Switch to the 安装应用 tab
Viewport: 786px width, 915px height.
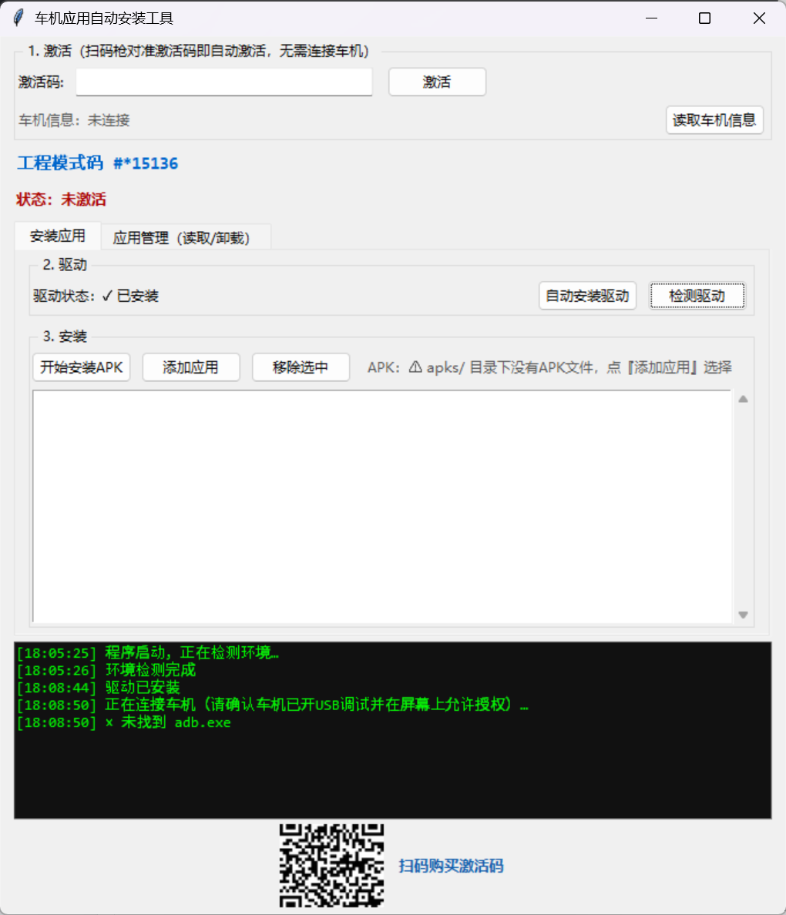58,236
